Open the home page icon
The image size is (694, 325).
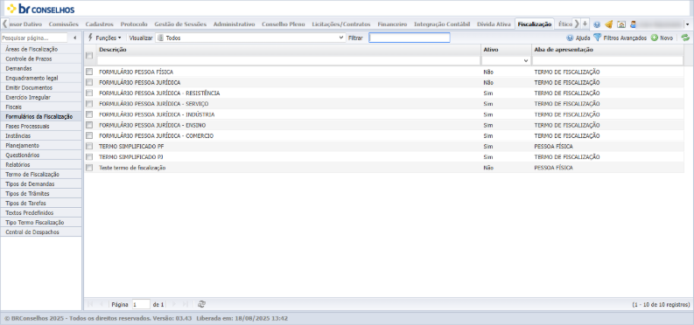[x=621, y=24]
